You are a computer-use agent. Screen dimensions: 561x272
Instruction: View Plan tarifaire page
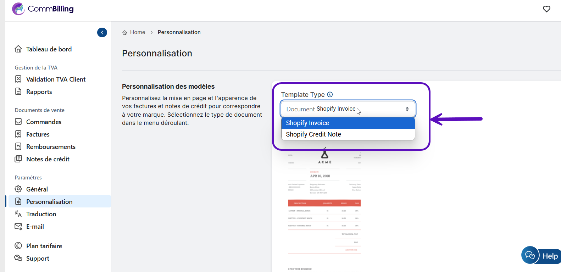44,246
